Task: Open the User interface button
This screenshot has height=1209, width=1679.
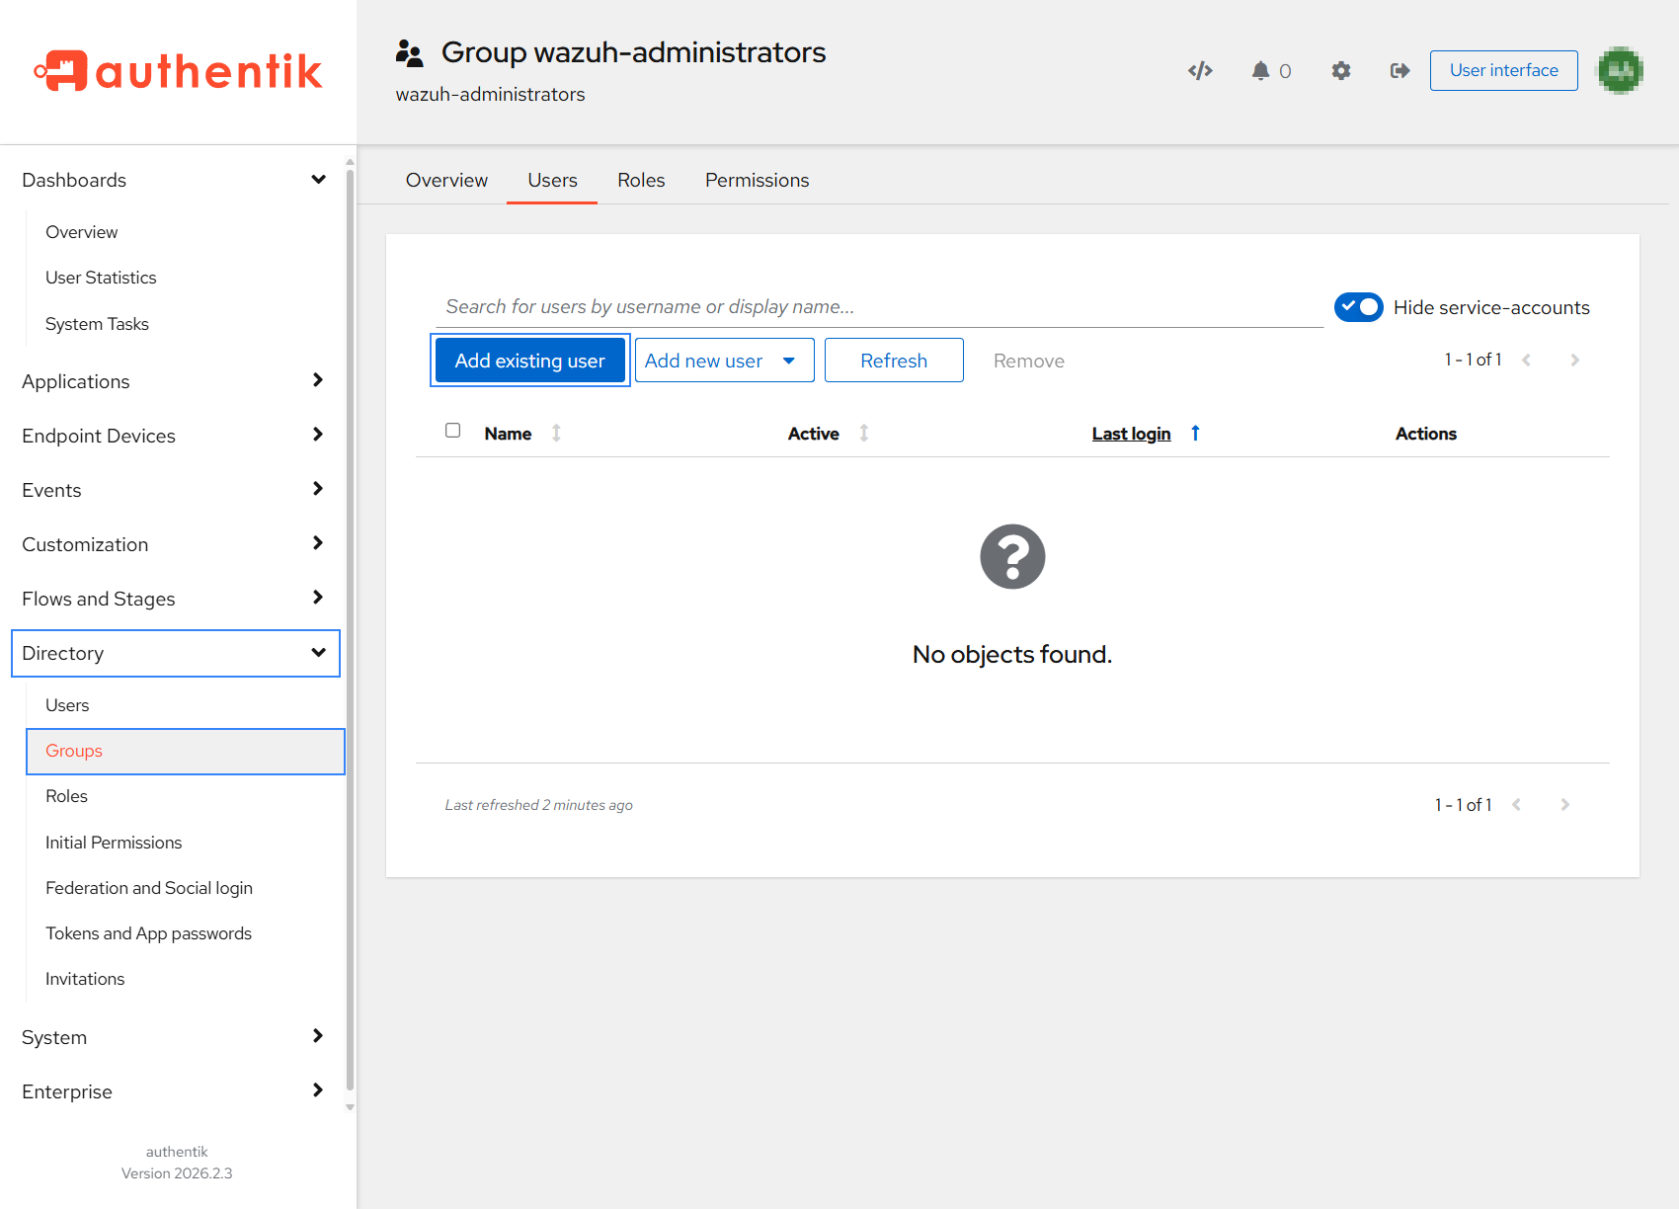Action: (x=1503, y=70)
